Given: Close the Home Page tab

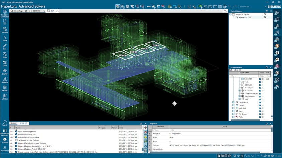Looking at the screenshot, I should pyautogui.click(x=26, y=11).
